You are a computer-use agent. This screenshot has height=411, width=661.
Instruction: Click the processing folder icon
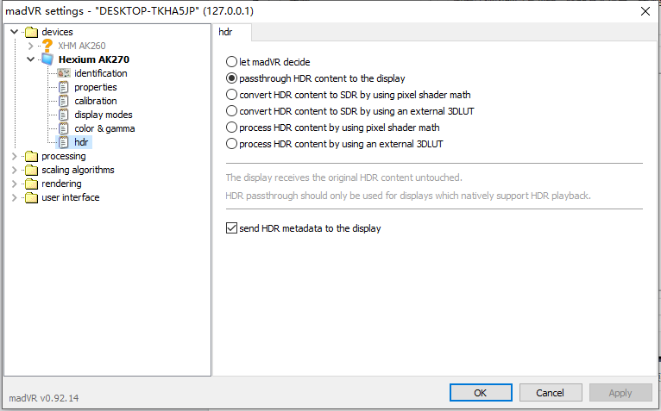click(x=32, y=156)
